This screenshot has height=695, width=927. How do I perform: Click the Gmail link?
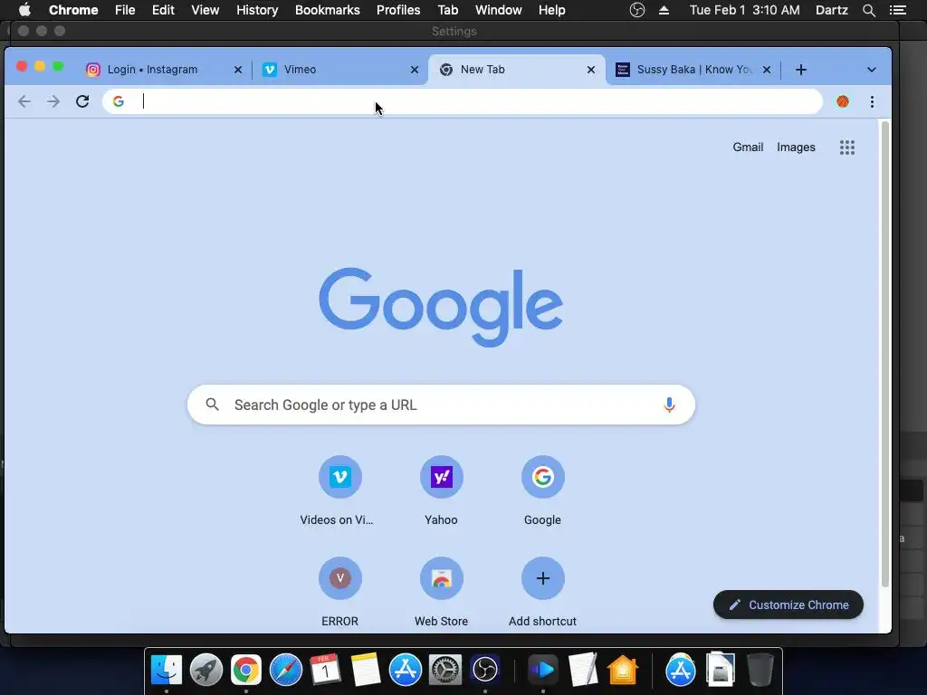[748, 148]
